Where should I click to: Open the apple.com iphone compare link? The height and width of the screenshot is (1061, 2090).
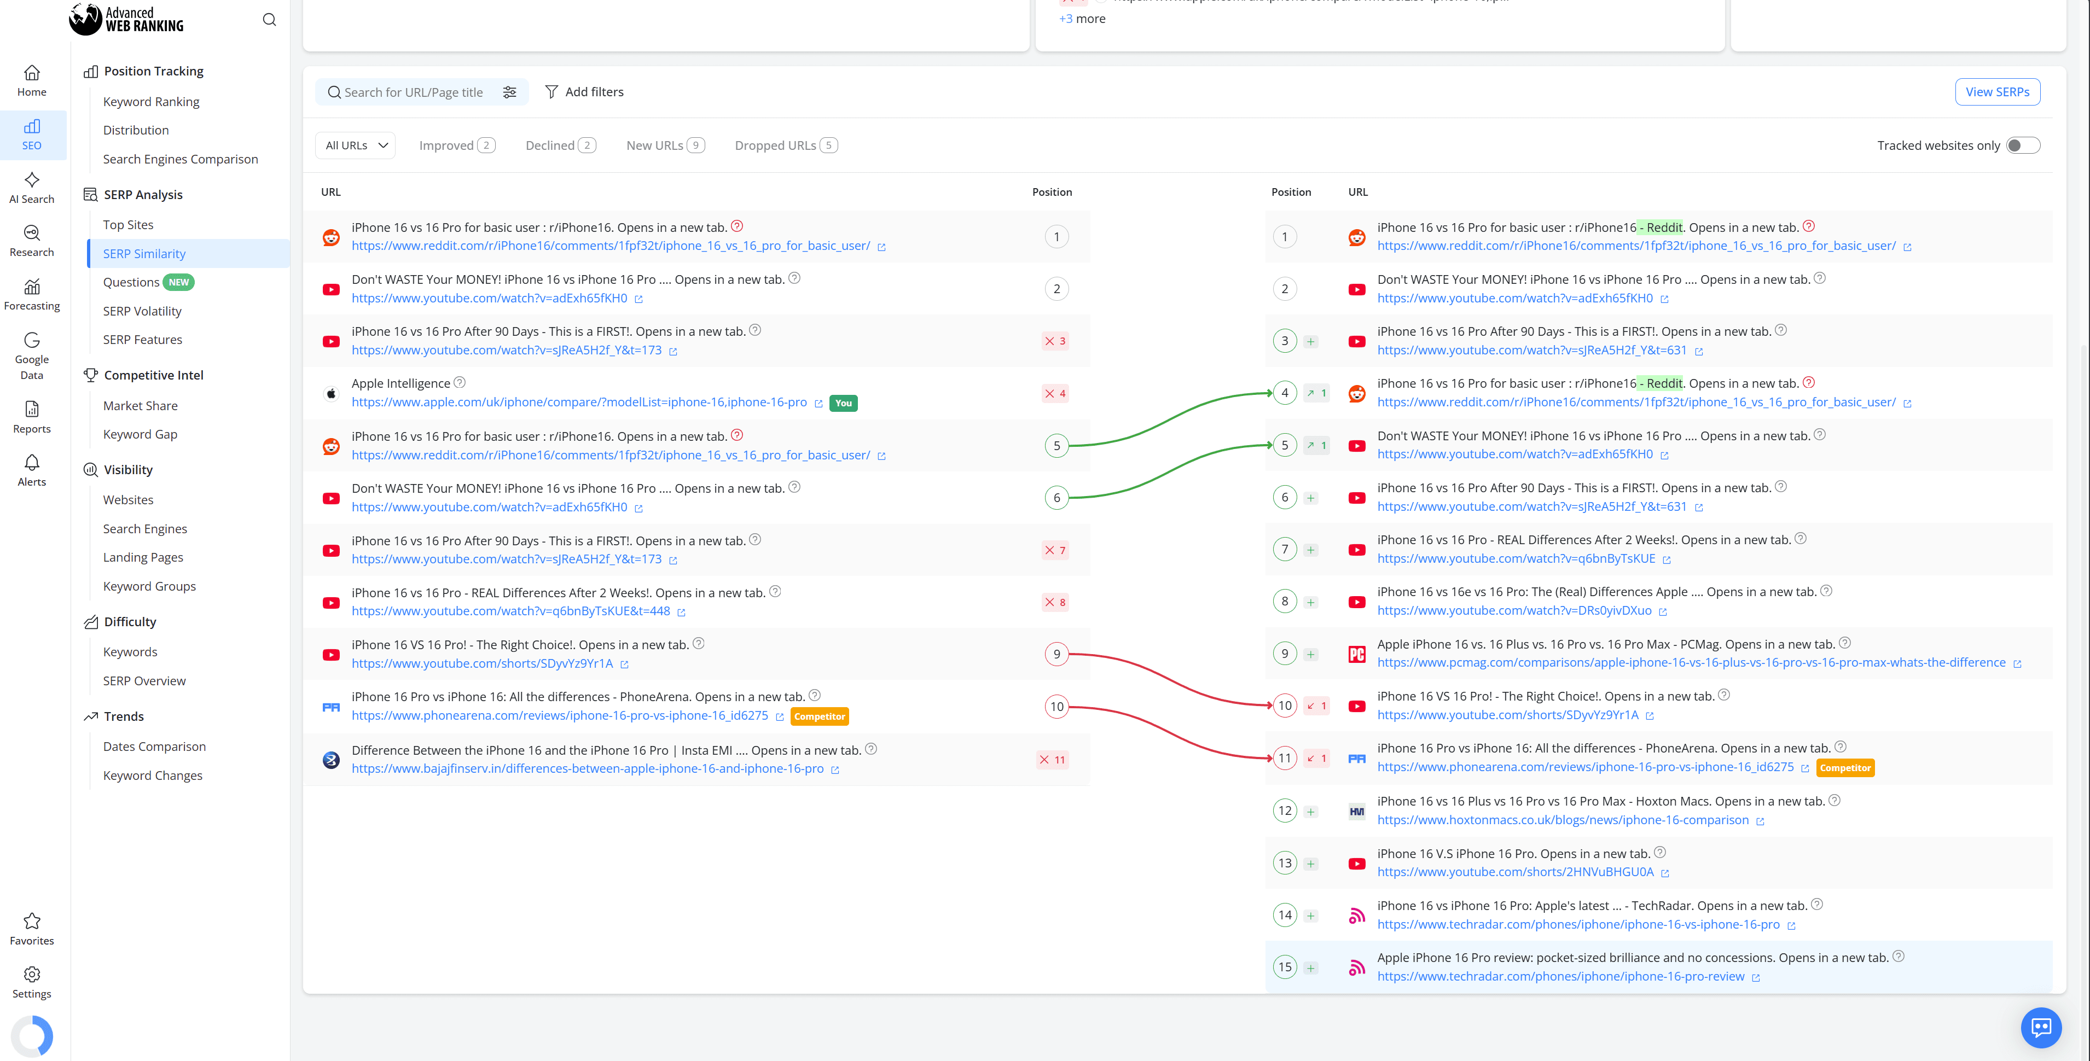pyautogui.click(x=579, y=403)
